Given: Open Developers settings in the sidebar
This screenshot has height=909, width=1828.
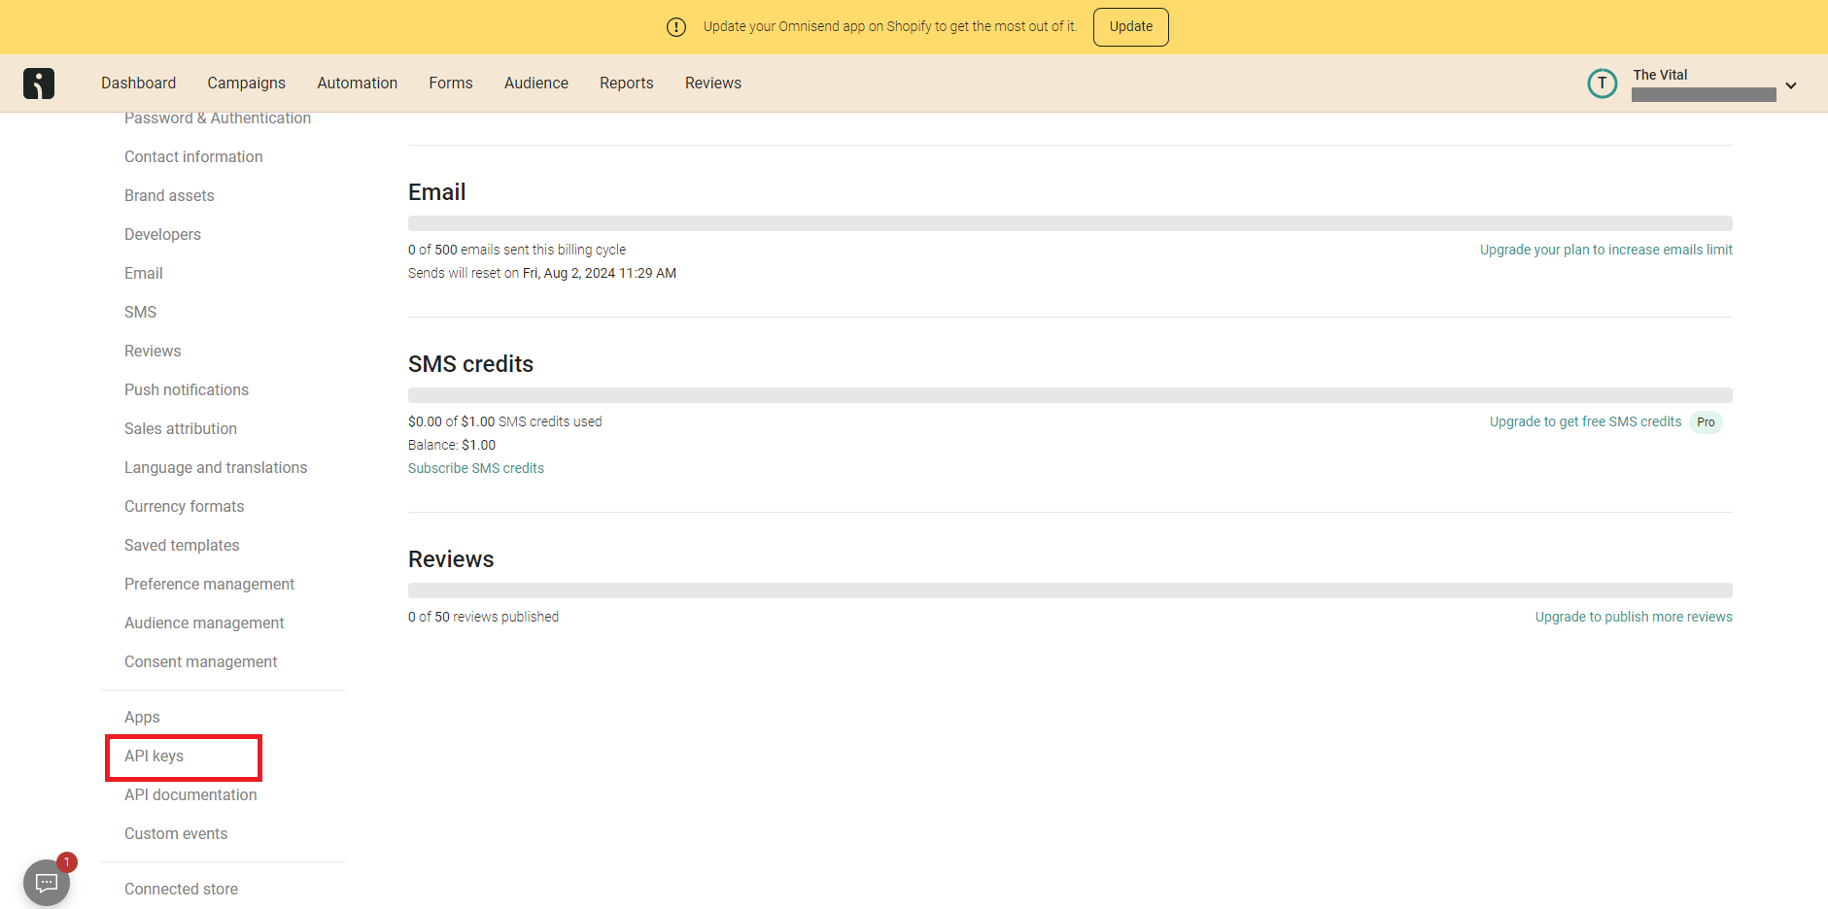Looking at the screenshot, I should pos(162,234).
